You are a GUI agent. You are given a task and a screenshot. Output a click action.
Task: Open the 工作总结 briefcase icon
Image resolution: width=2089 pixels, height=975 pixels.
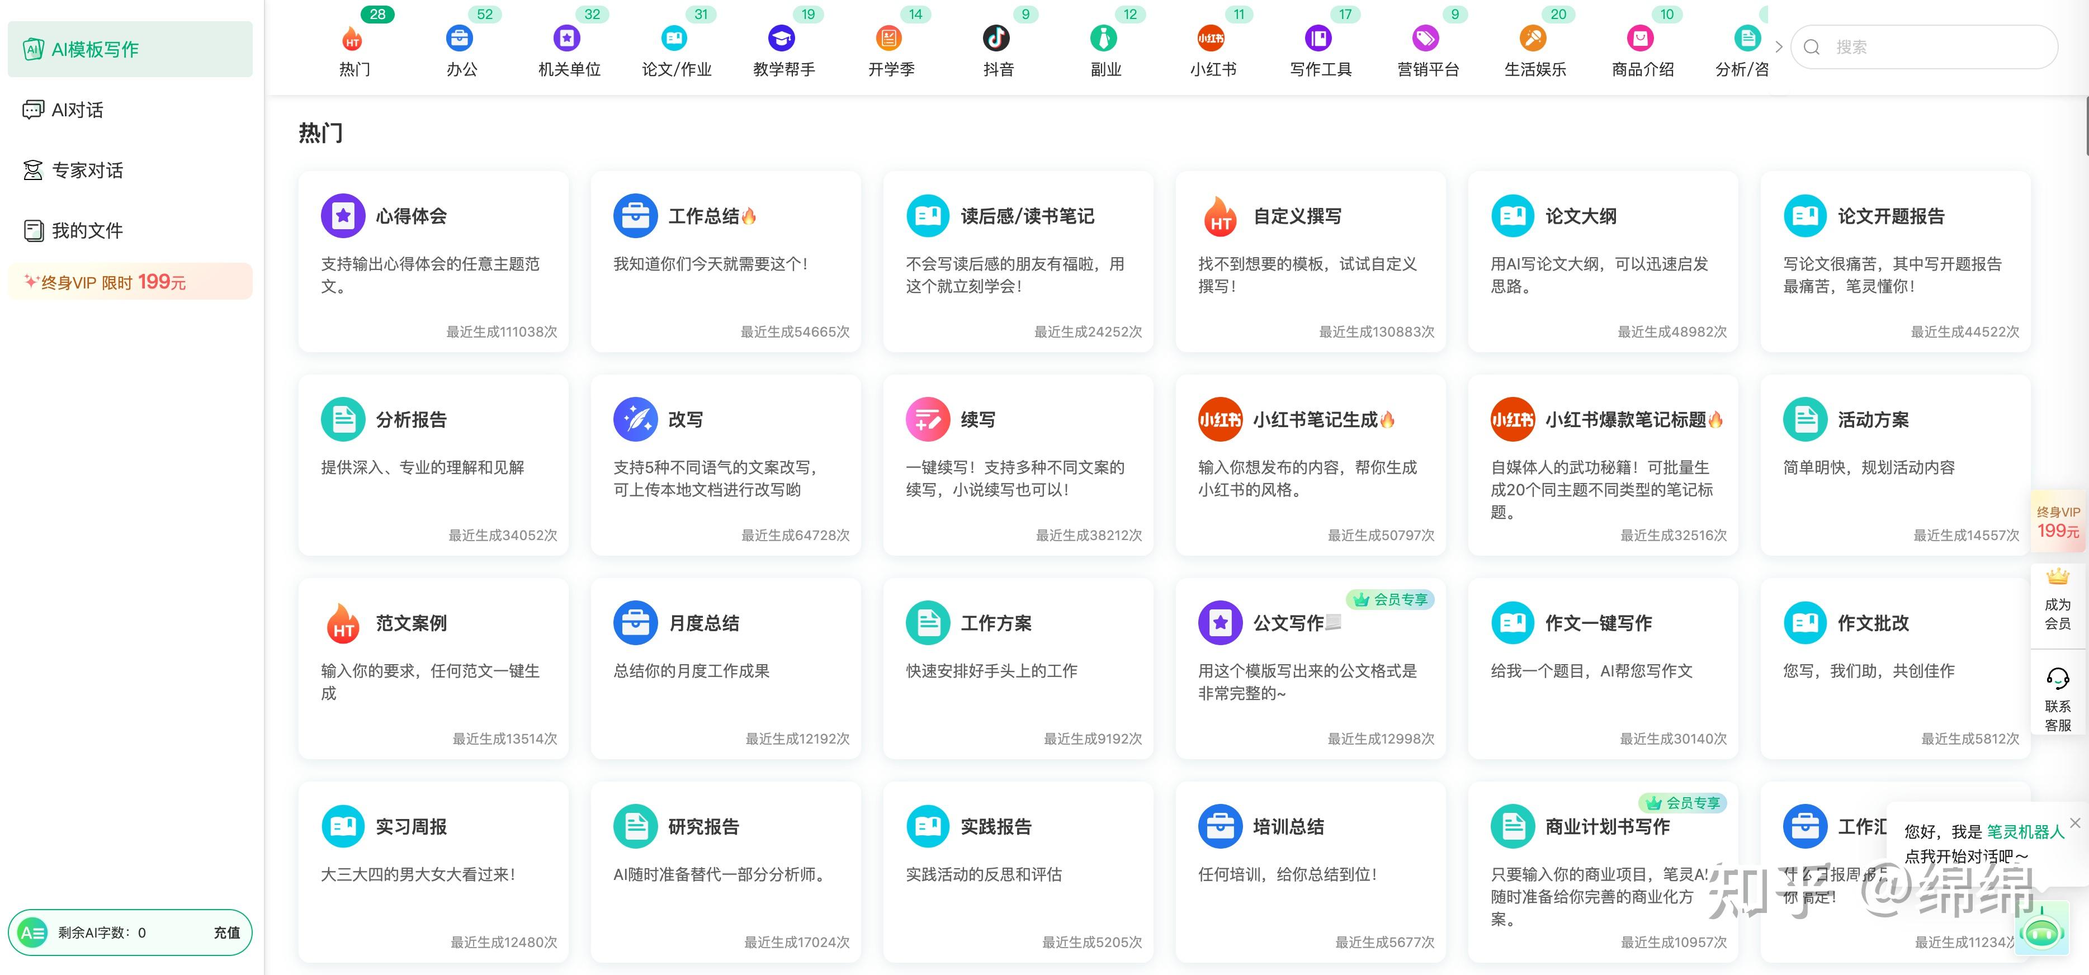(635, 216)
